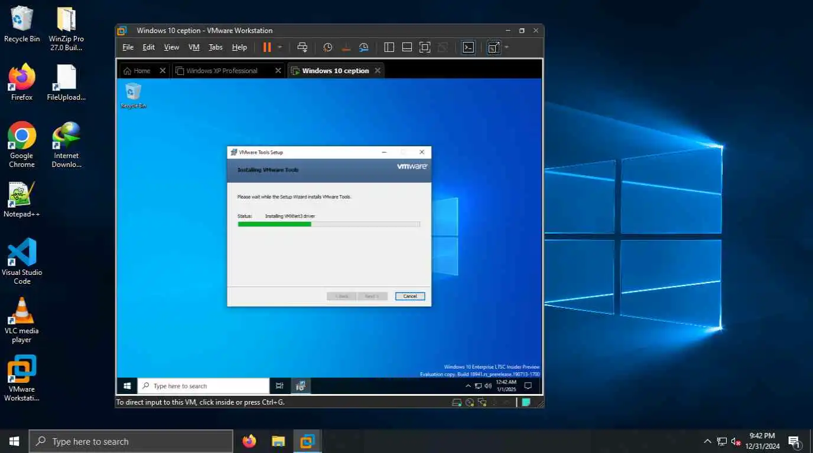The image size is (813, 453).
Task: Select the Firefox desktop shortcut
Action: 22,82
